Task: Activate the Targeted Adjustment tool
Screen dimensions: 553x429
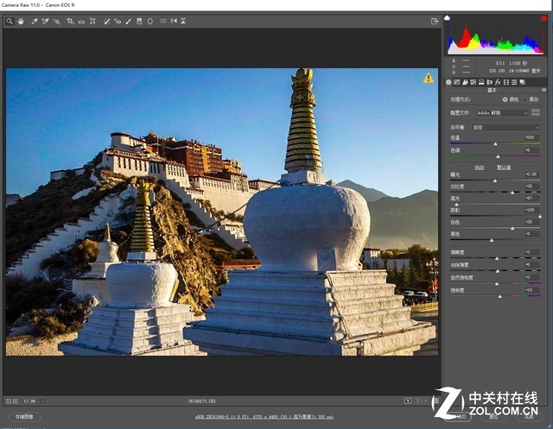Action: point(56,22)
